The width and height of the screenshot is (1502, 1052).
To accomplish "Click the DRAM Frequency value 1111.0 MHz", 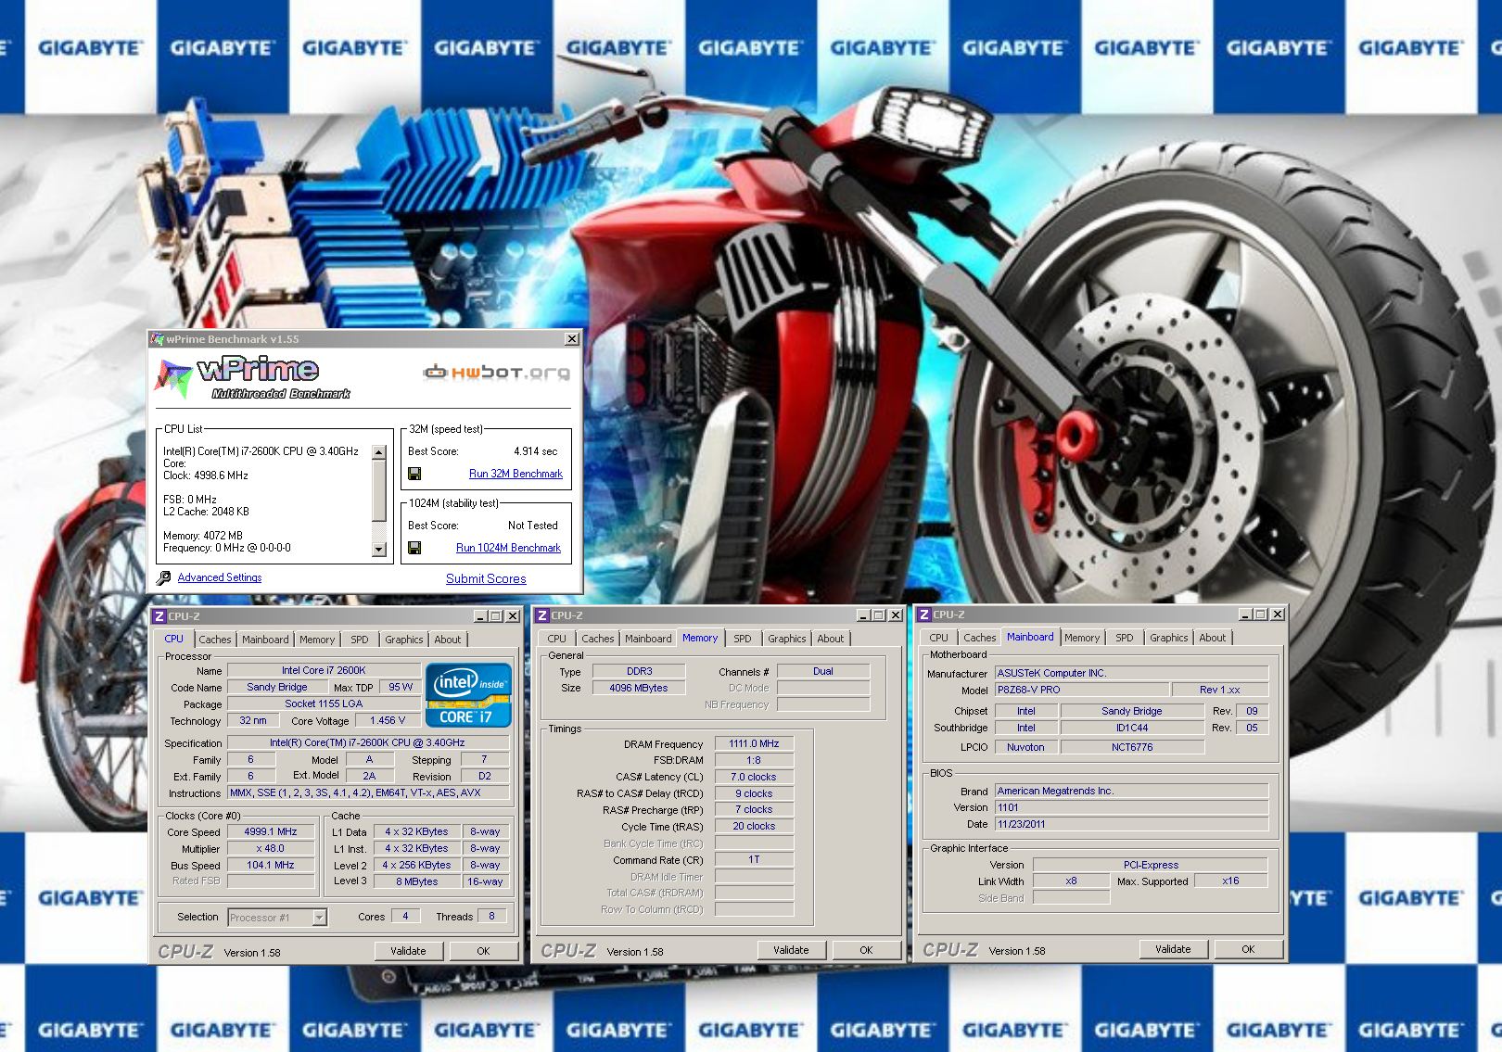I will (754, 743).
